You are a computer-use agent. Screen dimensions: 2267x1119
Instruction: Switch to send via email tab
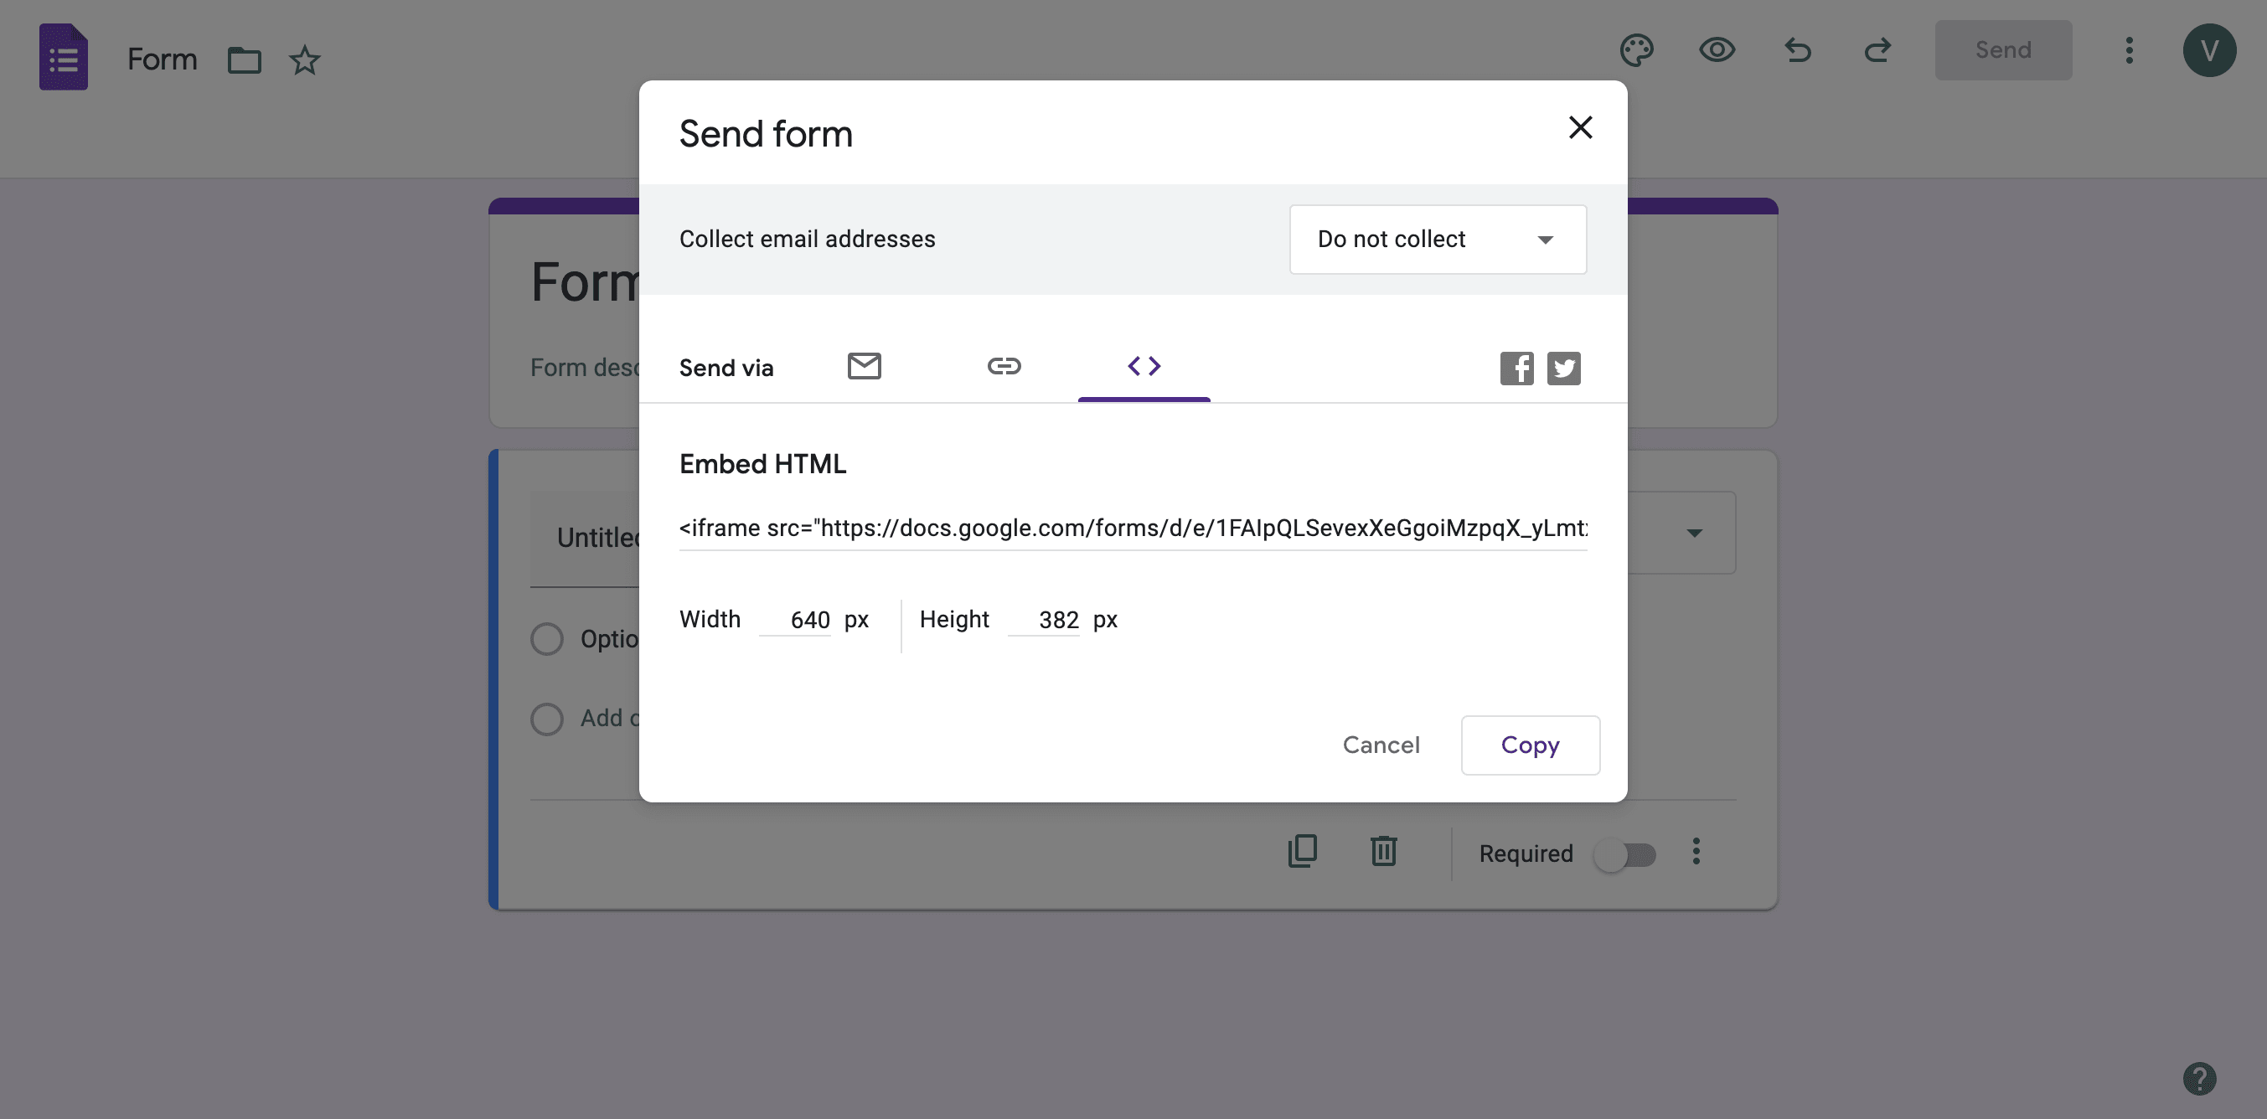(x=865, y=365)
